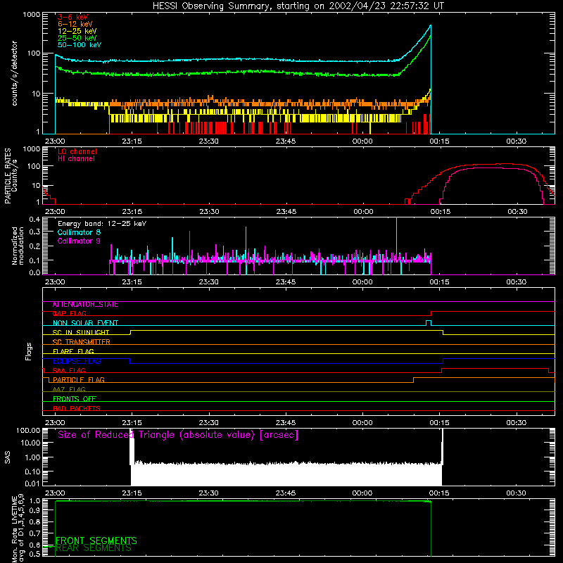Click 00:00 under the modulation panel

point(362,282)
